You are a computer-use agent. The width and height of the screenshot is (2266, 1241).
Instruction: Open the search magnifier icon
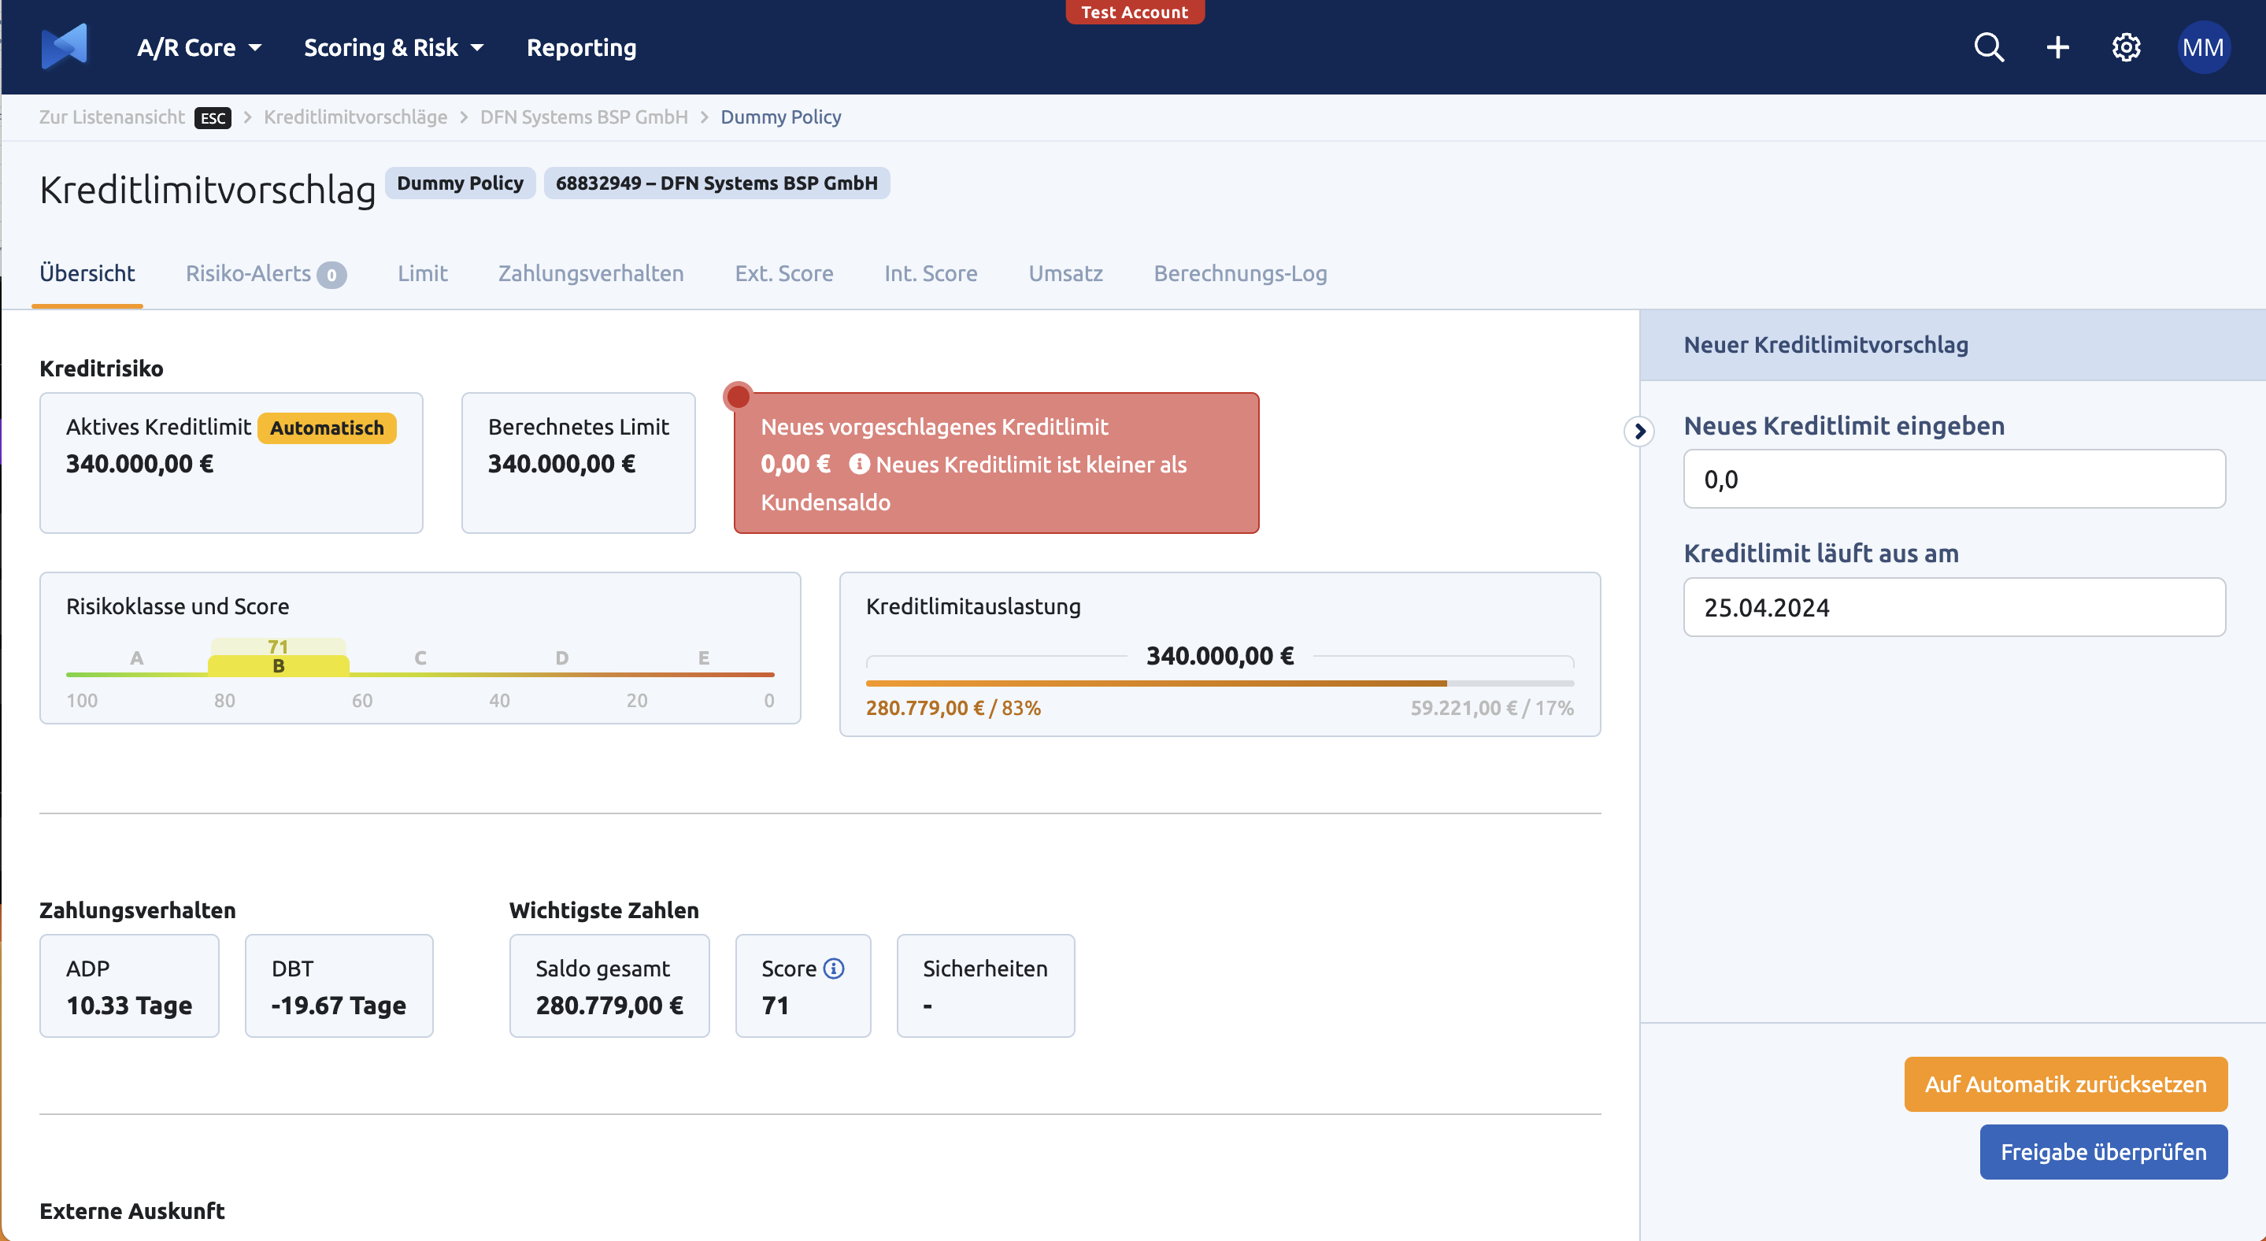(x=1988, y=47)
